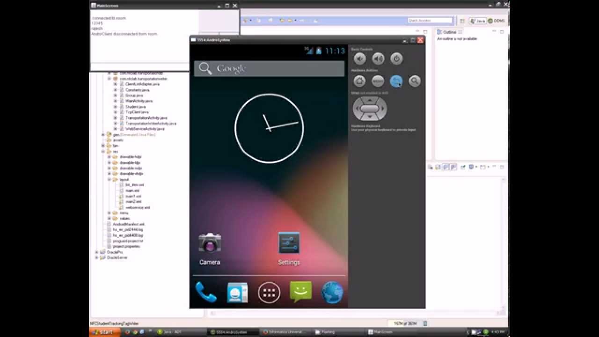Open the Settings app on home screen
The image size is (599, 337).
click(289, 249)
